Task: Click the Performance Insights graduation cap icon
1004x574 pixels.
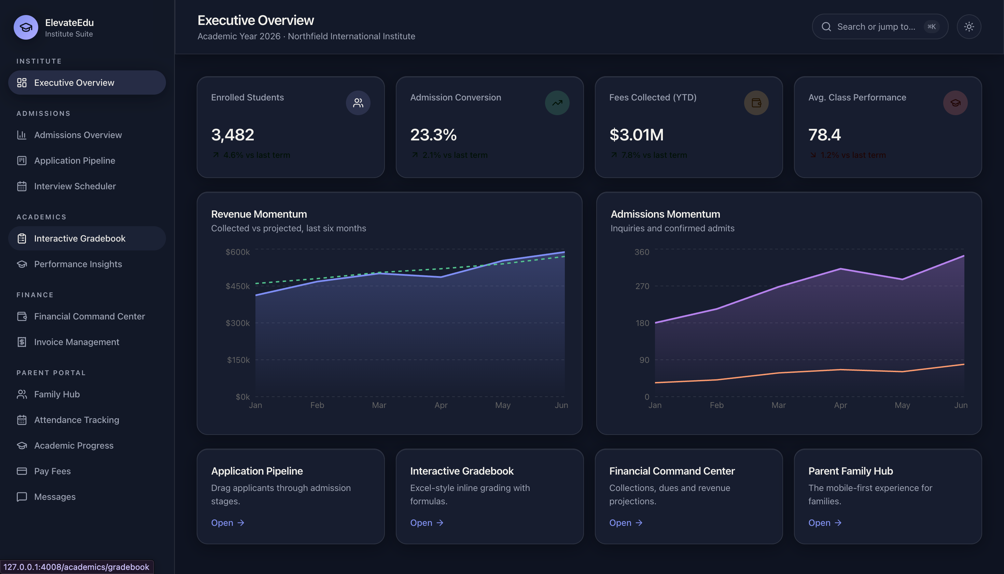Action: click(22, 264)
